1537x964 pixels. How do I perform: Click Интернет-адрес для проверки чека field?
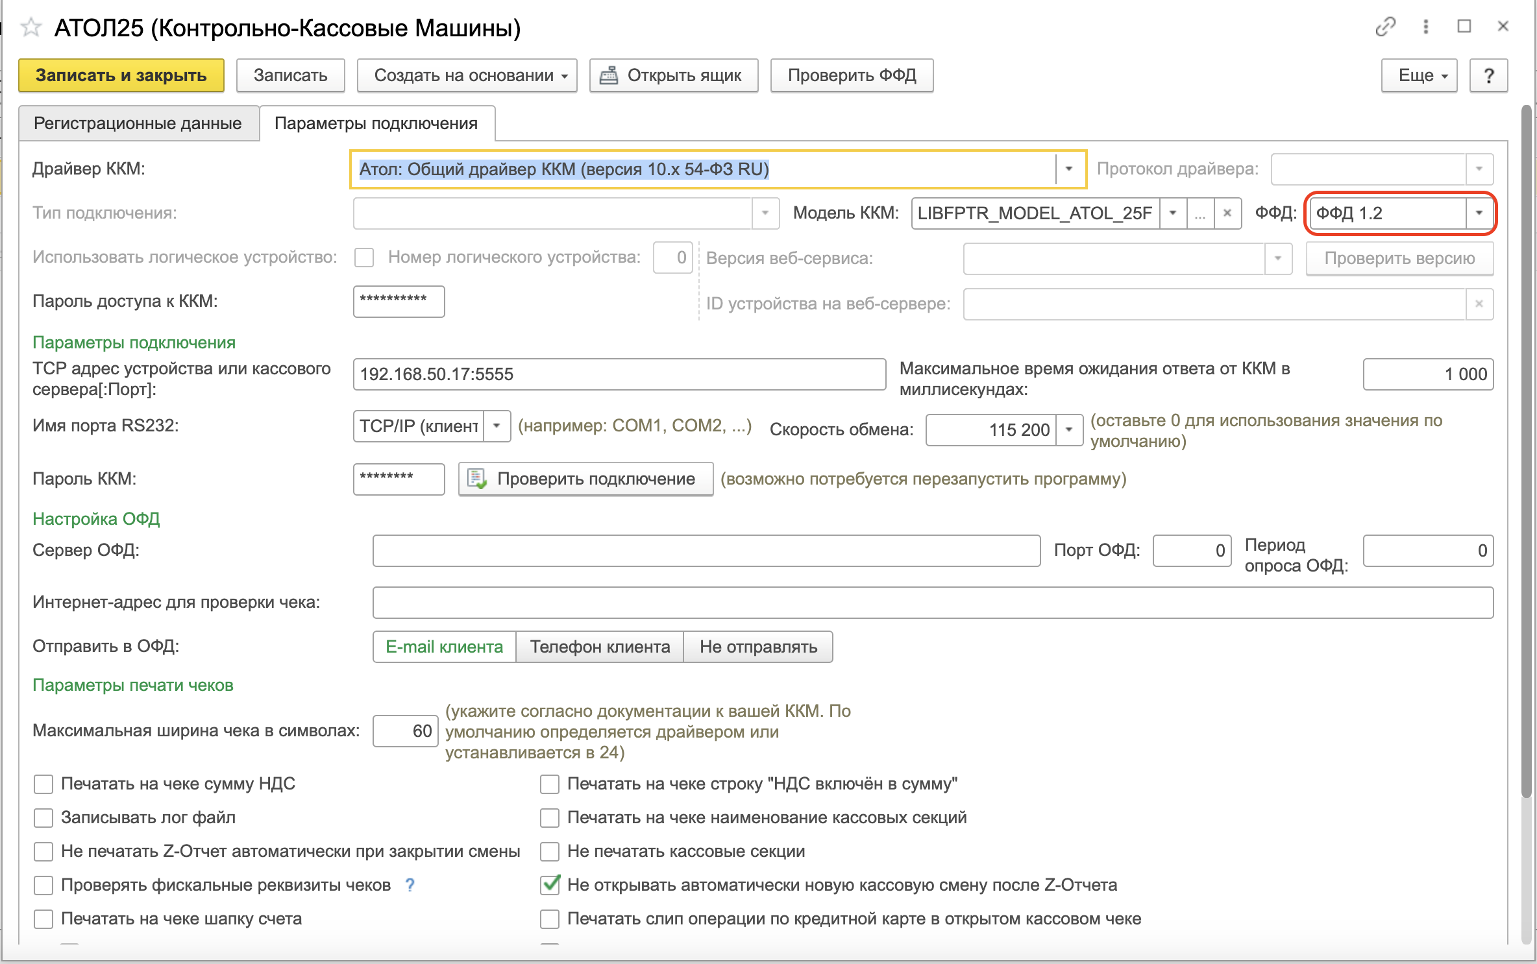933,603
